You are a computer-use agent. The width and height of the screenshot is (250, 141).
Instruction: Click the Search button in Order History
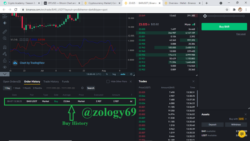point(91,88)
